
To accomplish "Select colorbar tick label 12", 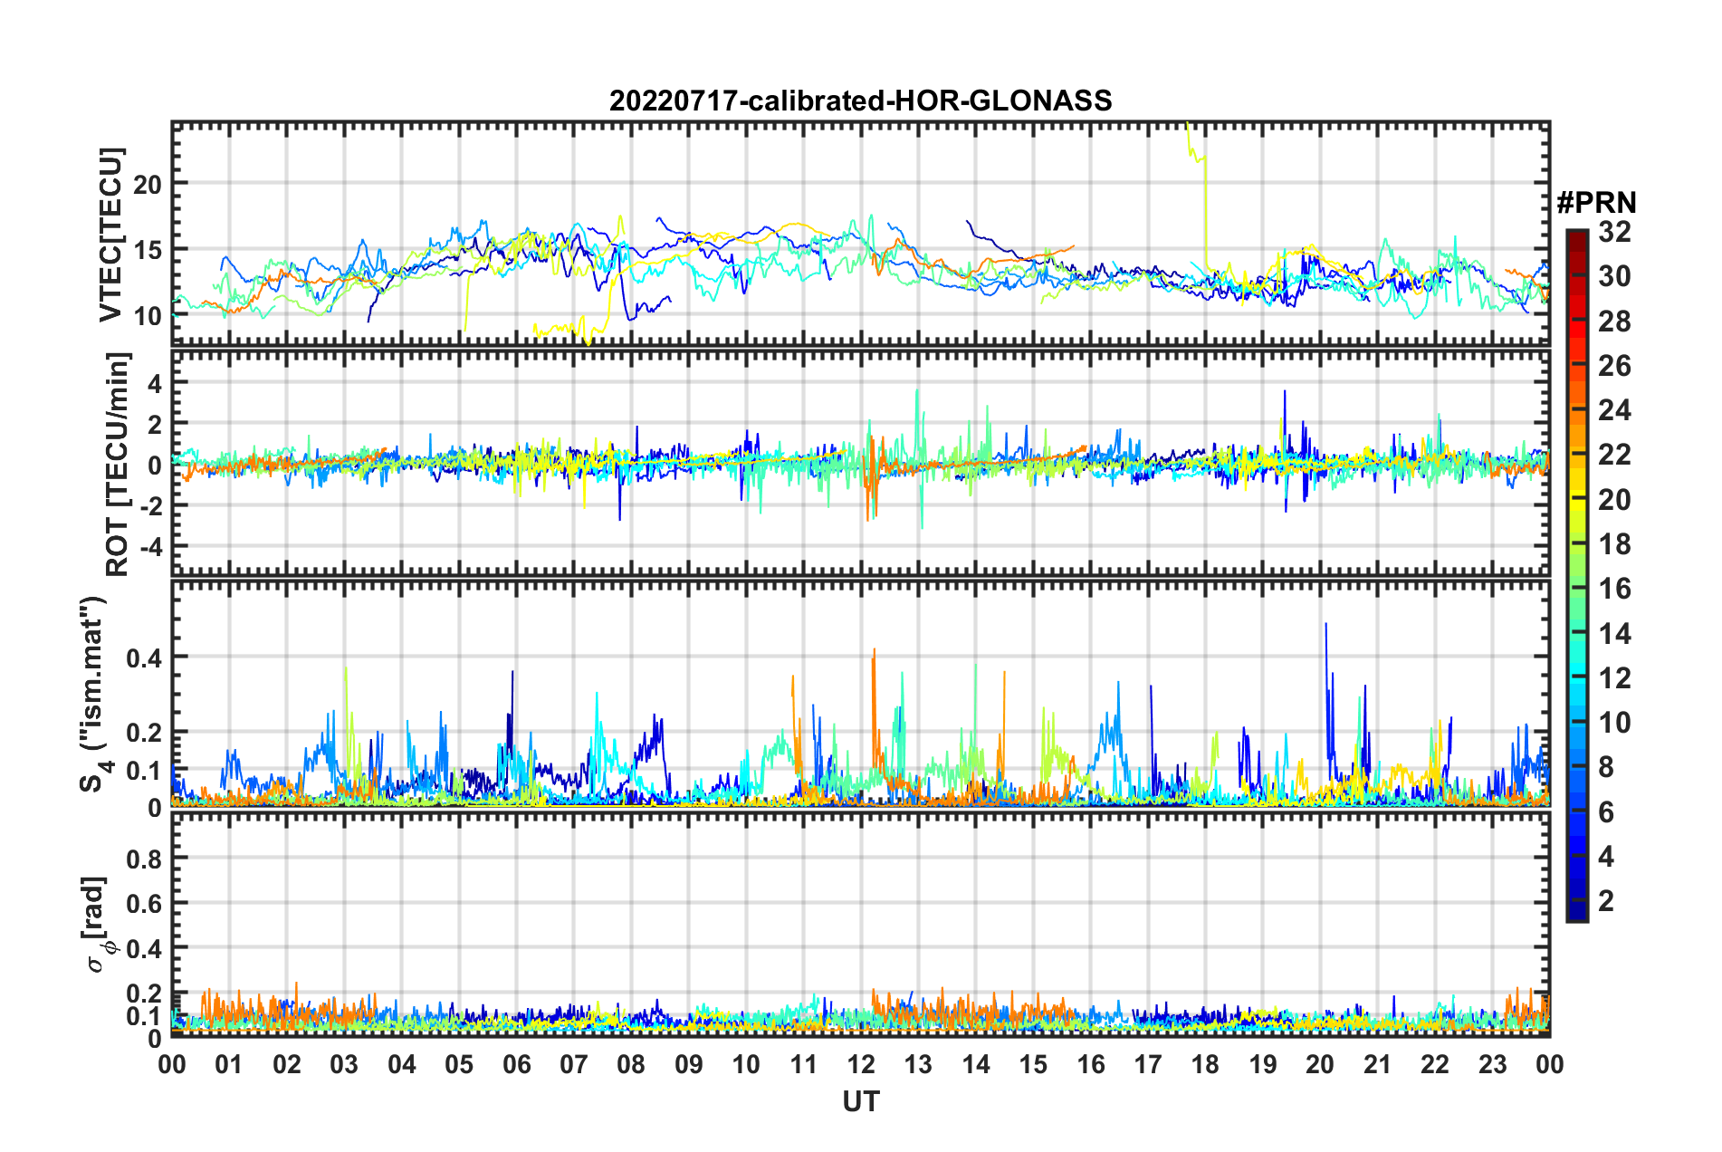I will pos(1614,678).
